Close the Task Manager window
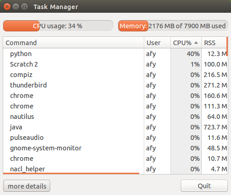The image size is (231, 195). tap(7, 7)
